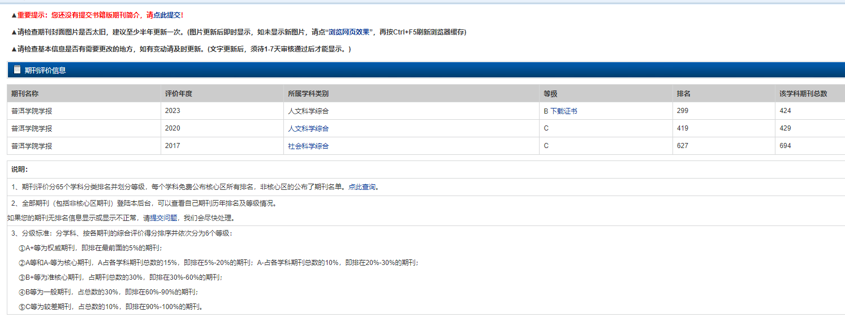
Task: Click the red 请点此提交 link
Action: tap(165, 15)
